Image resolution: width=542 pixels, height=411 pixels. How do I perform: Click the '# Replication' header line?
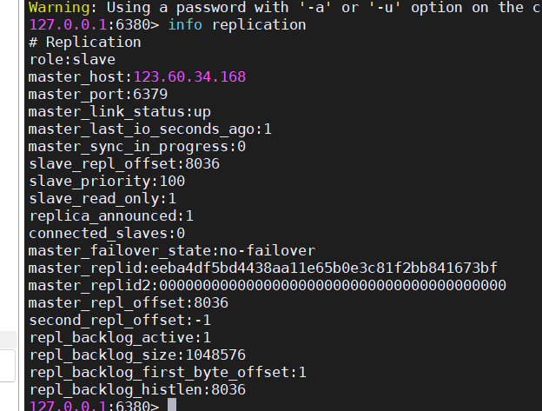coord(85,43)
